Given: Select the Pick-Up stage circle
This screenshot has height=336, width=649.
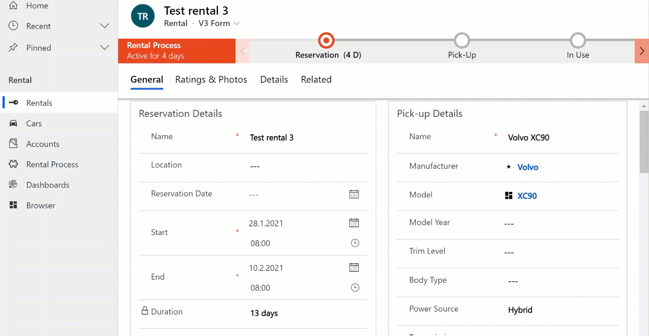Looking at the screenshot, I should pos(462,41).
